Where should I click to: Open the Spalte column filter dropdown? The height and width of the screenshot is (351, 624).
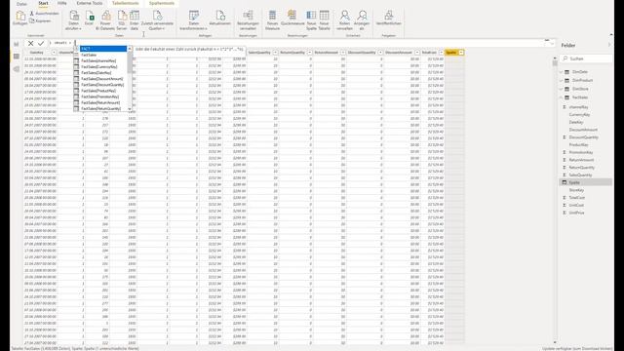pos(461,53)
